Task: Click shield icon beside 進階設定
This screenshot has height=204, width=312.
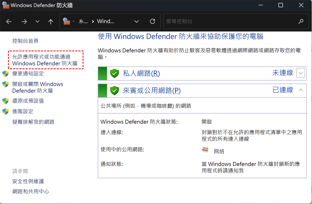Action: click(x=5, y=111)
